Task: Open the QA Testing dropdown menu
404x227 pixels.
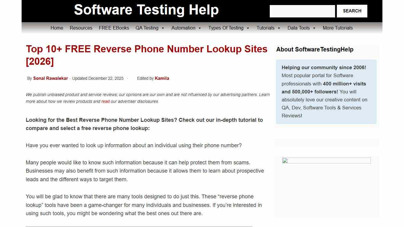Action: coord(147,28)
